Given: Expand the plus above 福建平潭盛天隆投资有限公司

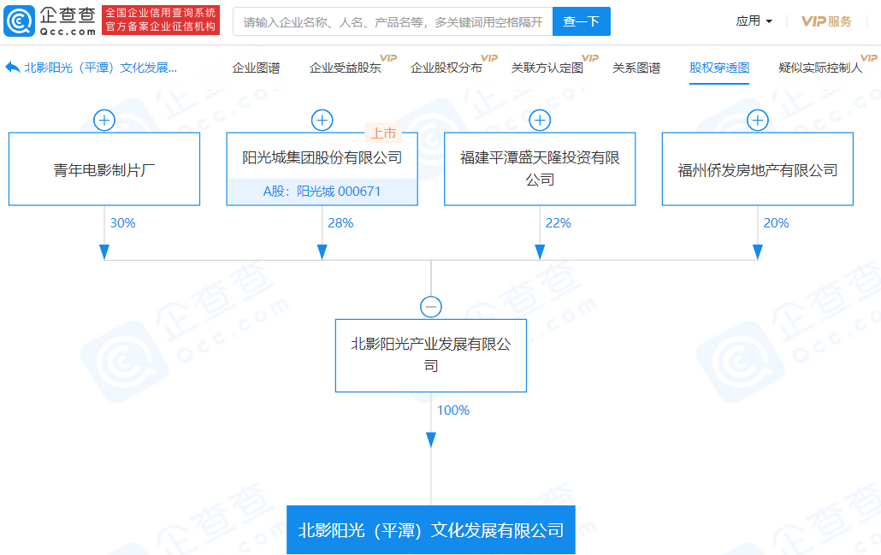Looking at the screenshot, I should point(540,120).
